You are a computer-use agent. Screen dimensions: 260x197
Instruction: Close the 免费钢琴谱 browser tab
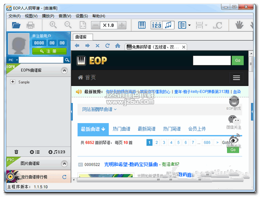(x=184, y=47)
